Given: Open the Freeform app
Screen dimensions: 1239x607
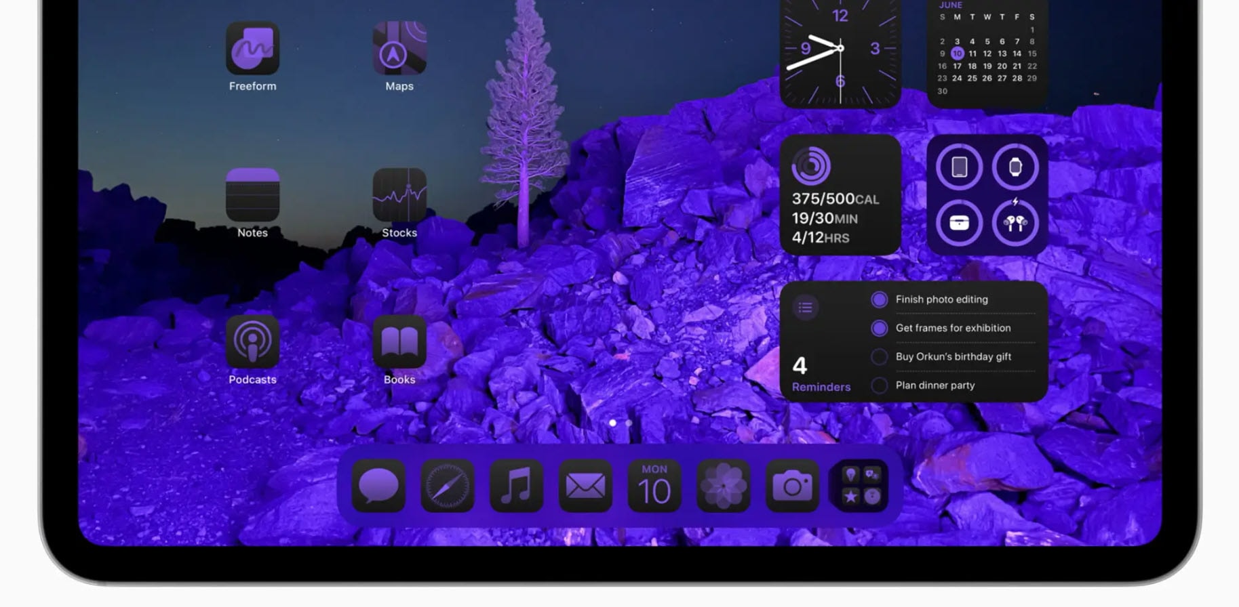Looking at the screenshot, I should 252,48.
